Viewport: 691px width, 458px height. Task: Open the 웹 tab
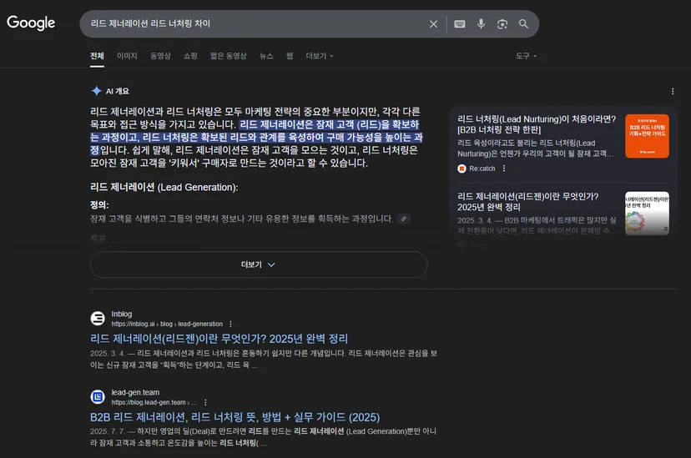click(x=290, y=56)
